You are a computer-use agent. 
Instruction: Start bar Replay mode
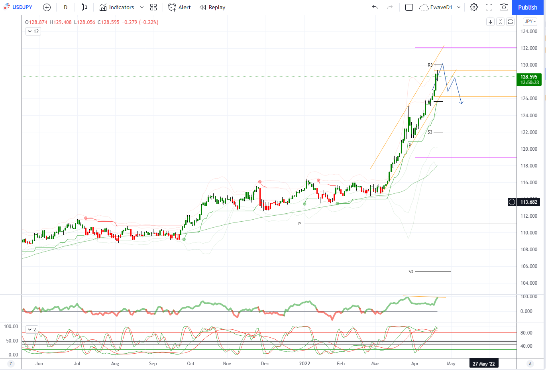pos(212,7)
